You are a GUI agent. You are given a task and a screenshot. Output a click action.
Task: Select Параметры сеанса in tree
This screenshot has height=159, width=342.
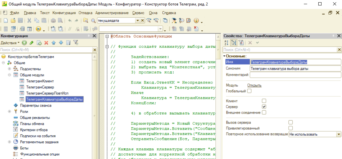(36, 105)
